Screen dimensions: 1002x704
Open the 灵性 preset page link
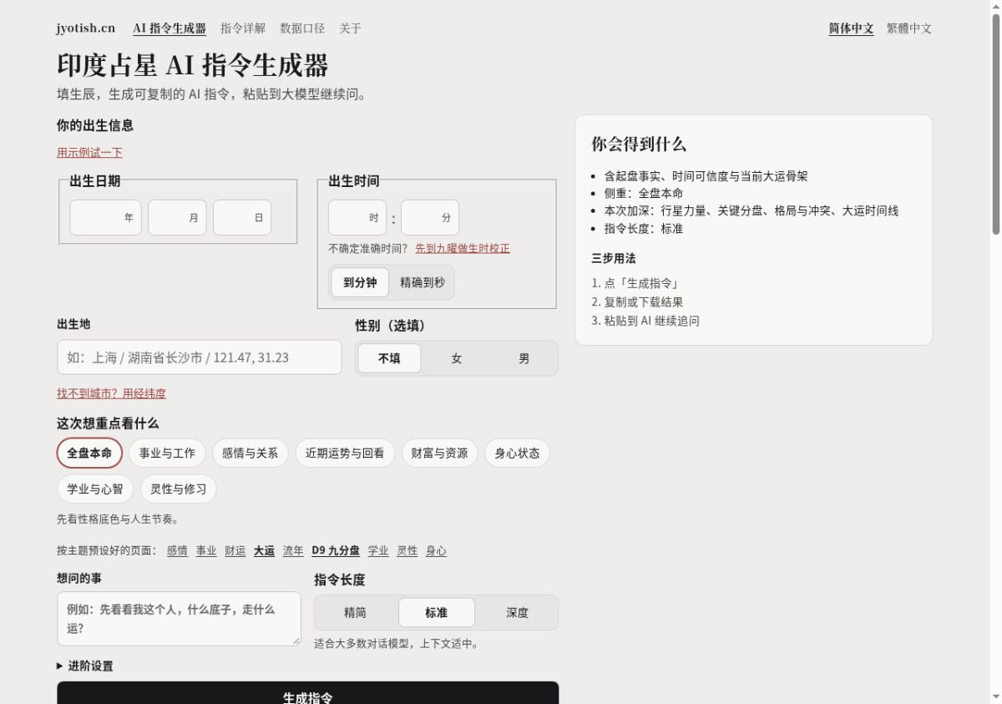[x=407, y=551]
